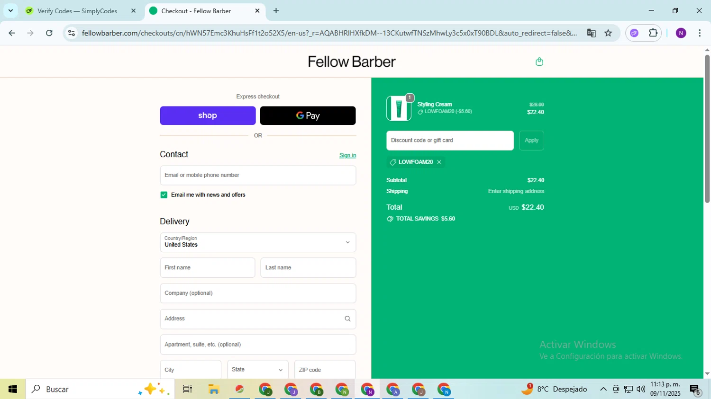Viewport: 711px width, 399px height.
Task: Click the TOTAL SAVINGS $5.60 text
Action: (425, 219)
